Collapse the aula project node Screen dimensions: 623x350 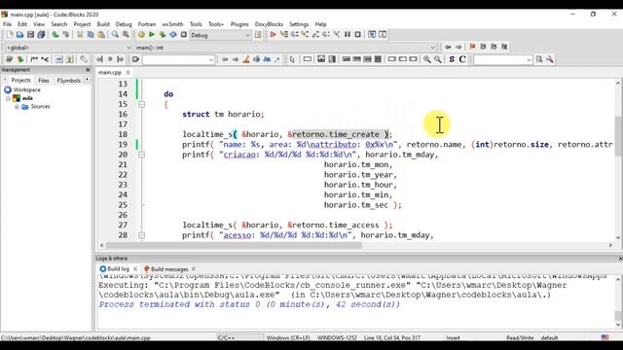8,98
